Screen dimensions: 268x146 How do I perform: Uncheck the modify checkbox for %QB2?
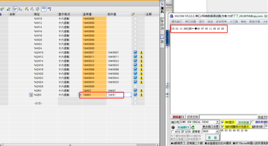[136, 91]
